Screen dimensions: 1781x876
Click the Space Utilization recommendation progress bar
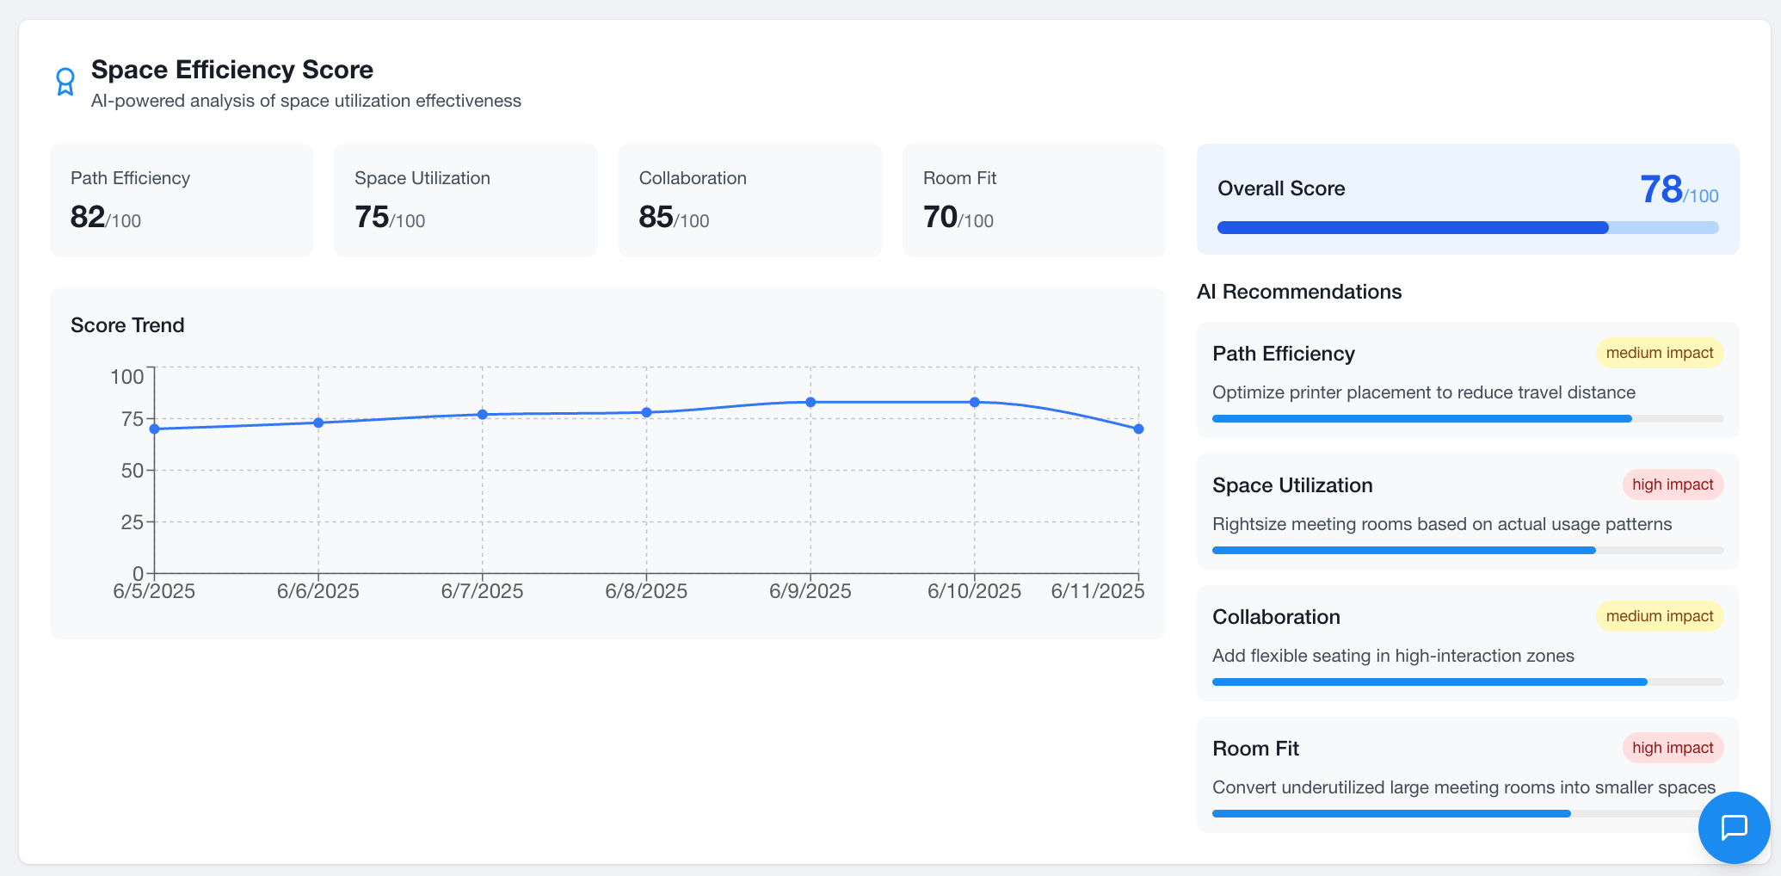click(x=1468, y=551)
